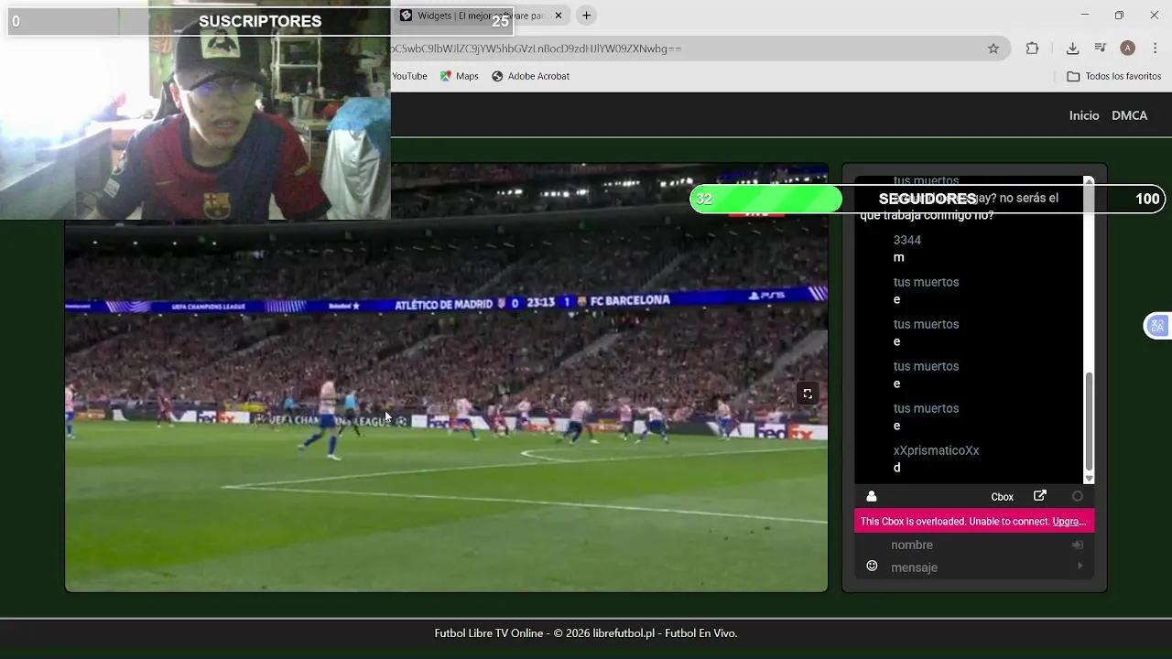Click the Cbox connection status circle

pyautogui.click(x=1078, y=496)
